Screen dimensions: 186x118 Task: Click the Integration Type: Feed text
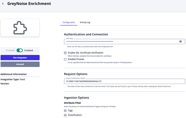13,79
